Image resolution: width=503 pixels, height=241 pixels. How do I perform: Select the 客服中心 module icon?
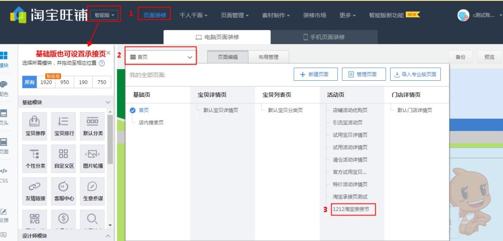[63, 191]
